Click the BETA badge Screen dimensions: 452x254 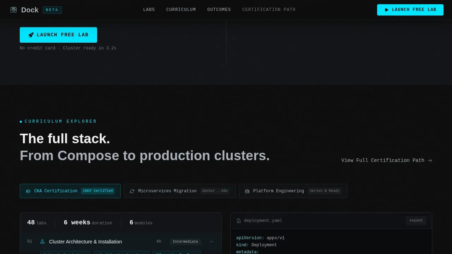click(52, 10)
